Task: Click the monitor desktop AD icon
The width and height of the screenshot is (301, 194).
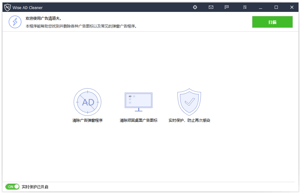Action: click(138, 102)
